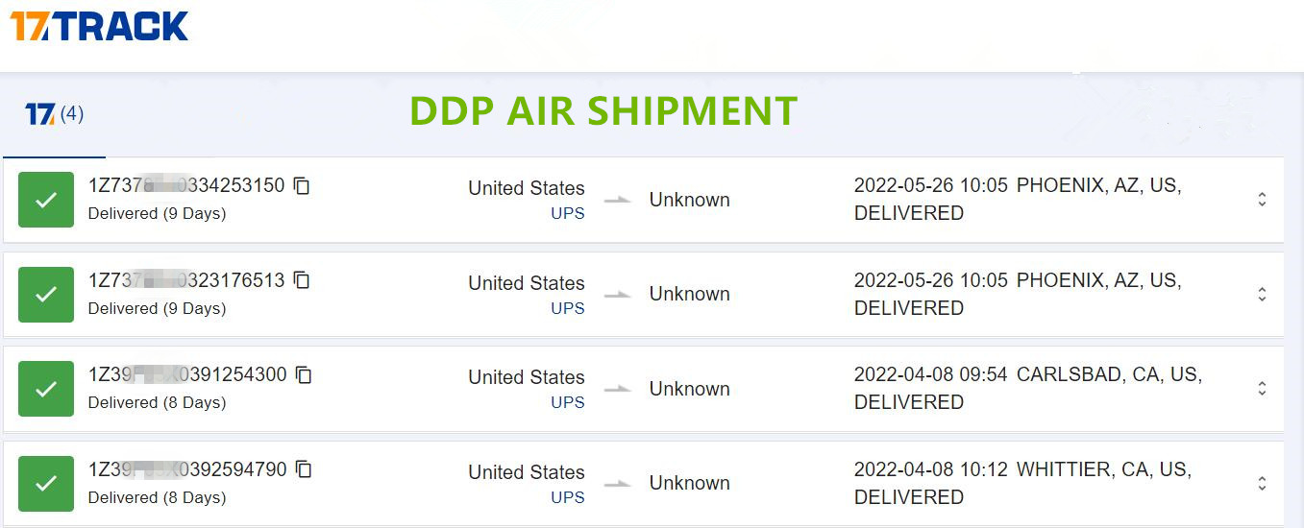The width and height of the screenshot is (1304, 528).
Task: Open UPS carrier link for package 0334253150
Action: click(x=567, y=213)
